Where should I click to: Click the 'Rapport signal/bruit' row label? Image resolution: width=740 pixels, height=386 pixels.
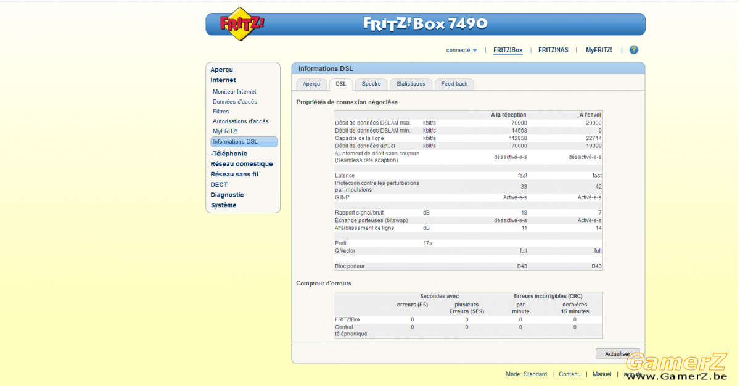(x=359, y=213)
